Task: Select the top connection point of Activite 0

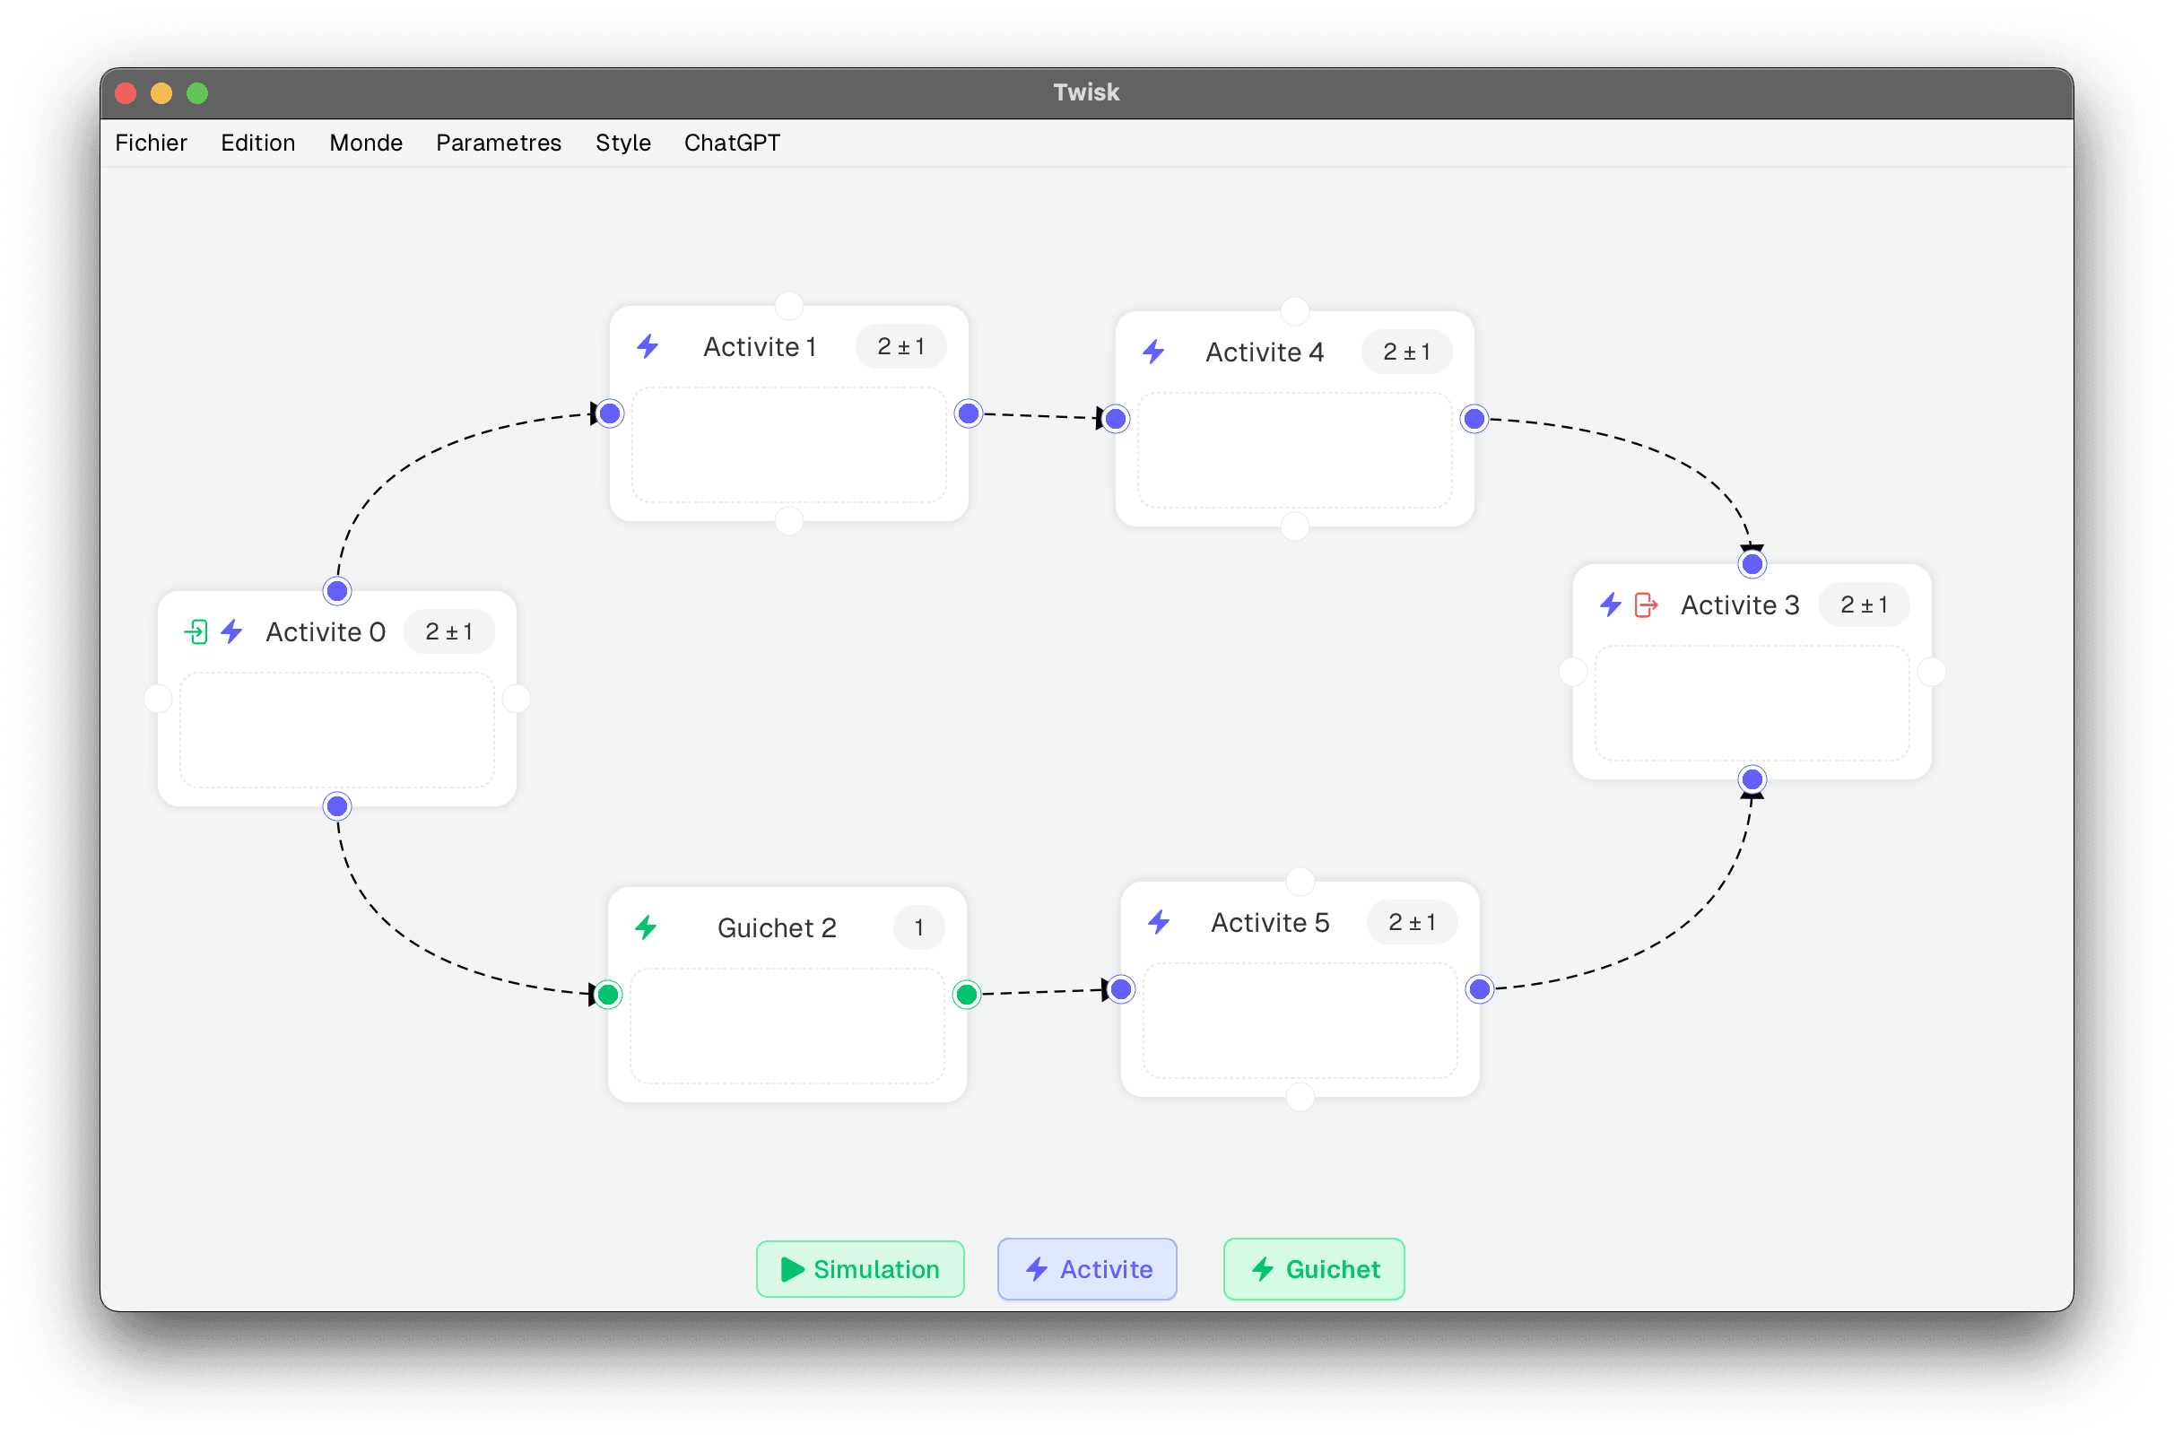Action: click(x=338, y=591)
